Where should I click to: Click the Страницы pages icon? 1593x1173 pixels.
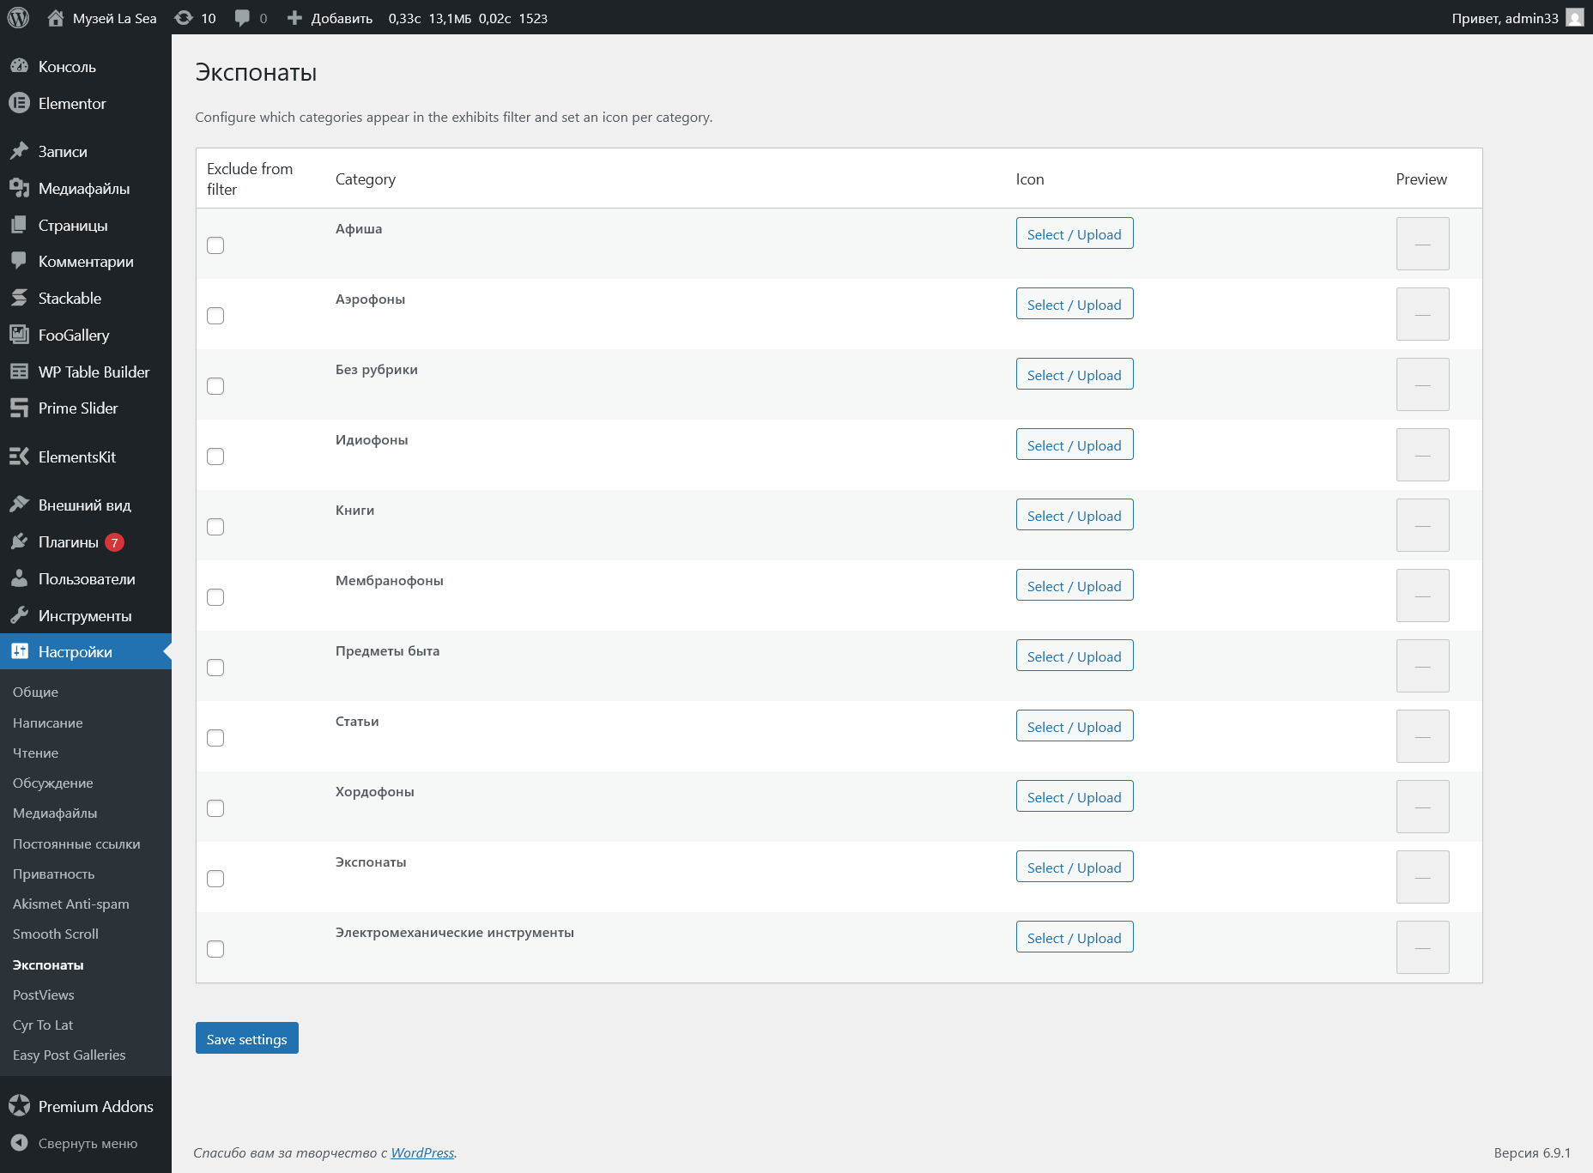click(19, 225)
